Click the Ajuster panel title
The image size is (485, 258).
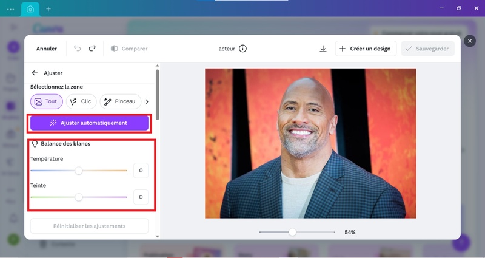point(53,73)
